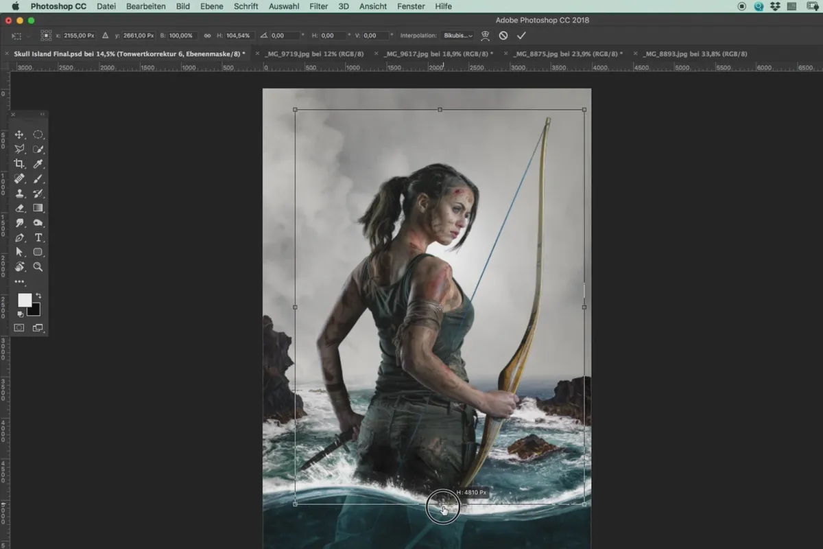This screenshot has height=549, width=823.
Task: Collapse the tools panel with double arrows
Action: pos(43,115)
